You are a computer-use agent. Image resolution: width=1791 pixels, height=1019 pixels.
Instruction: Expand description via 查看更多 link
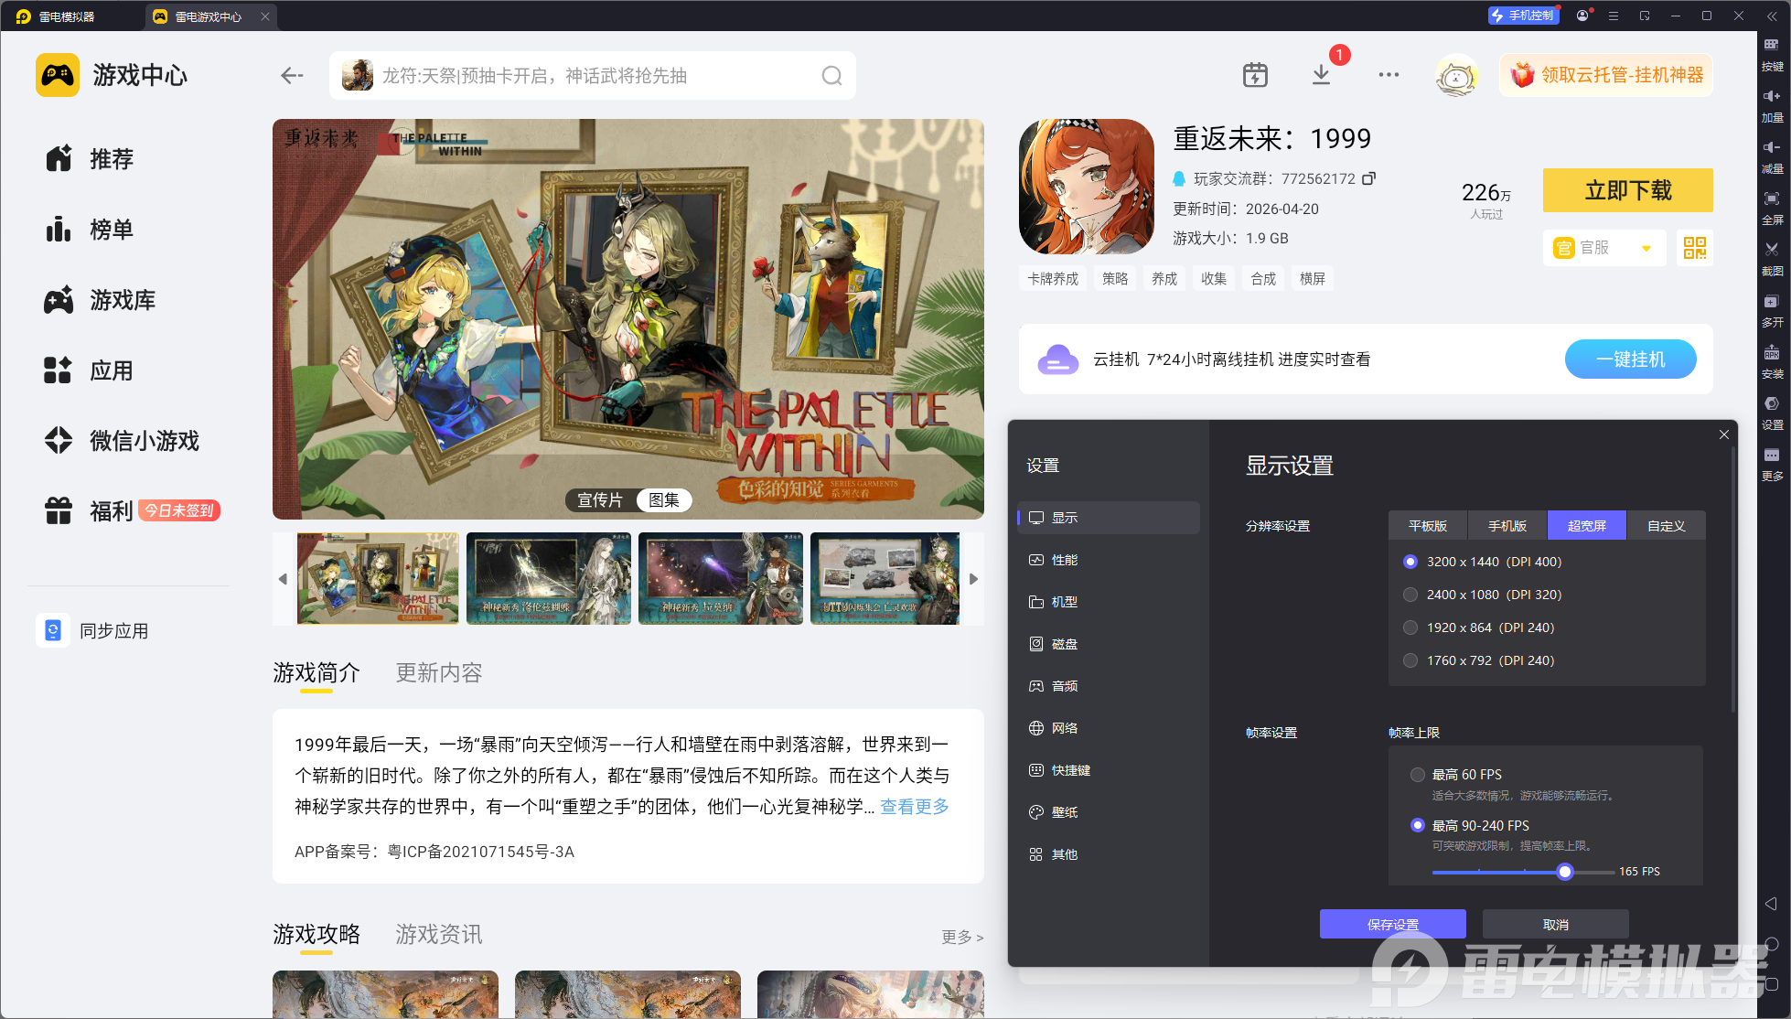point(914,807)
